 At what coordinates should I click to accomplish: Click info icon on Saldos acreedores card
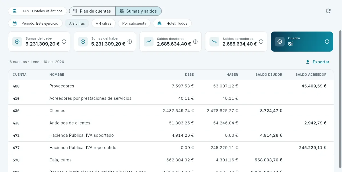(261, 41)
